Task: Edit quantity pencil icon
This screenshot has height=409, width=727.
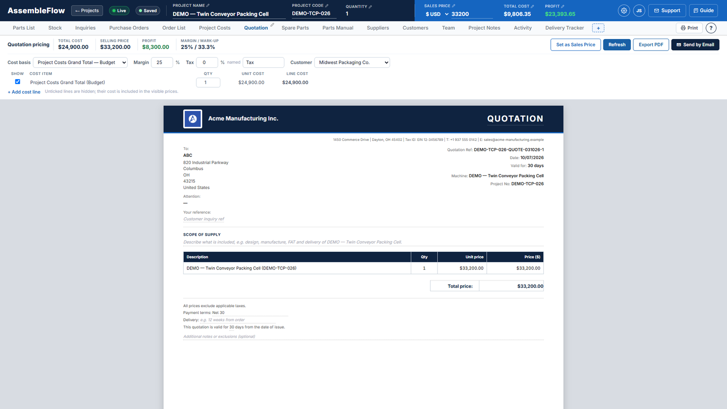Action: click(370, 6)
